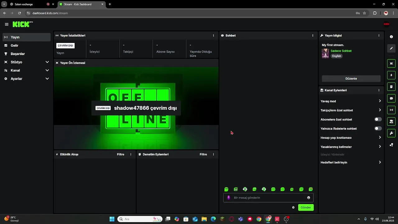Click the Sadece Sohbet category link
This screenshot has width=398, height=224.
pos(341,51)
